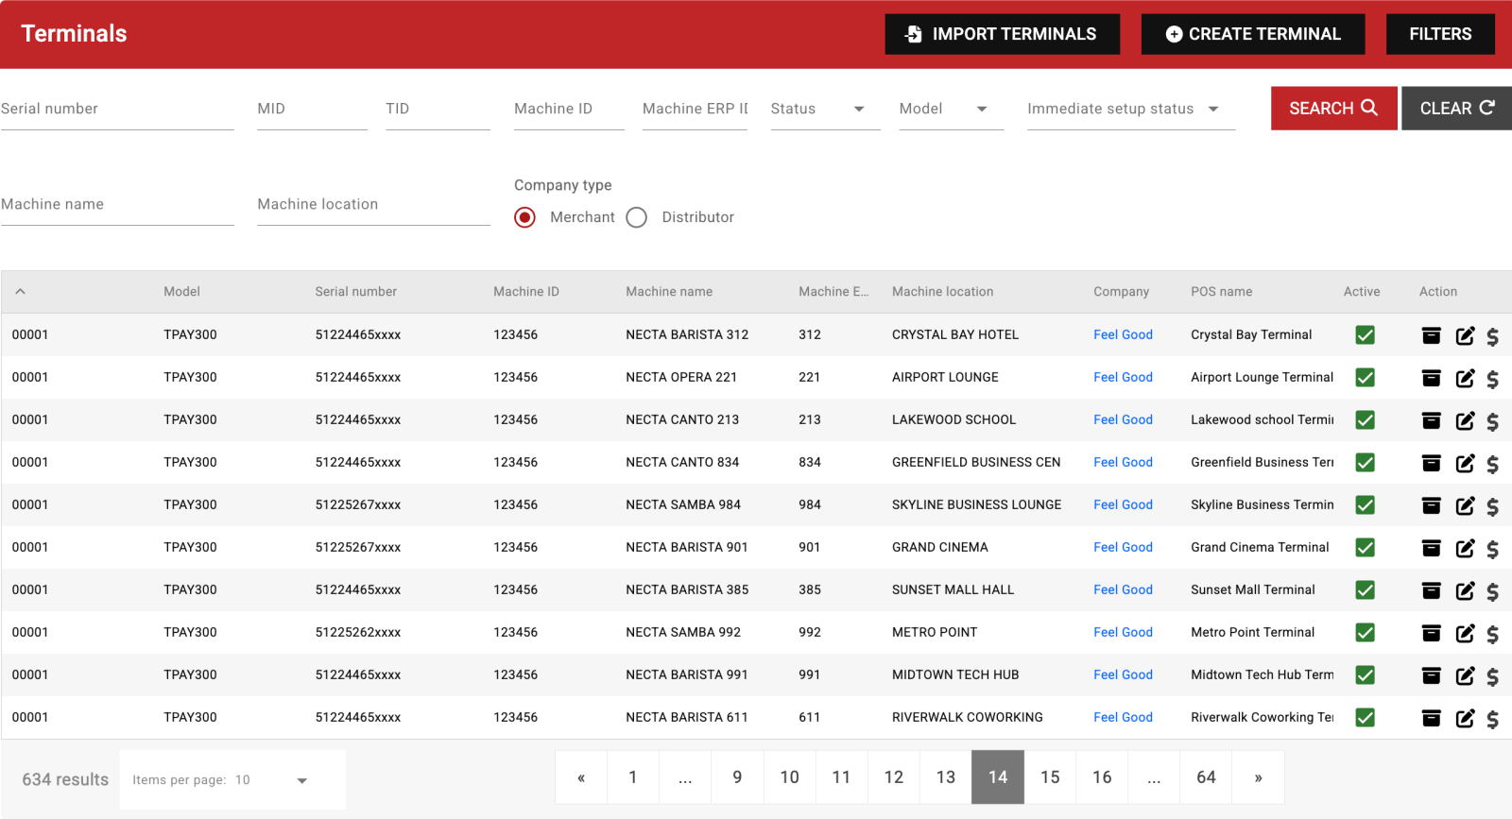Sort by Serial number column header
The height and width of the screenshot is (819, 1512).
[355, 292]
